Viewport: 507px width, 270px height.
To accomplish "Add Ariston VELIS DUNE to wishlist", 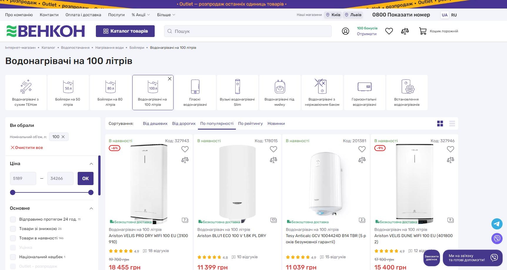I will point(451,149).
